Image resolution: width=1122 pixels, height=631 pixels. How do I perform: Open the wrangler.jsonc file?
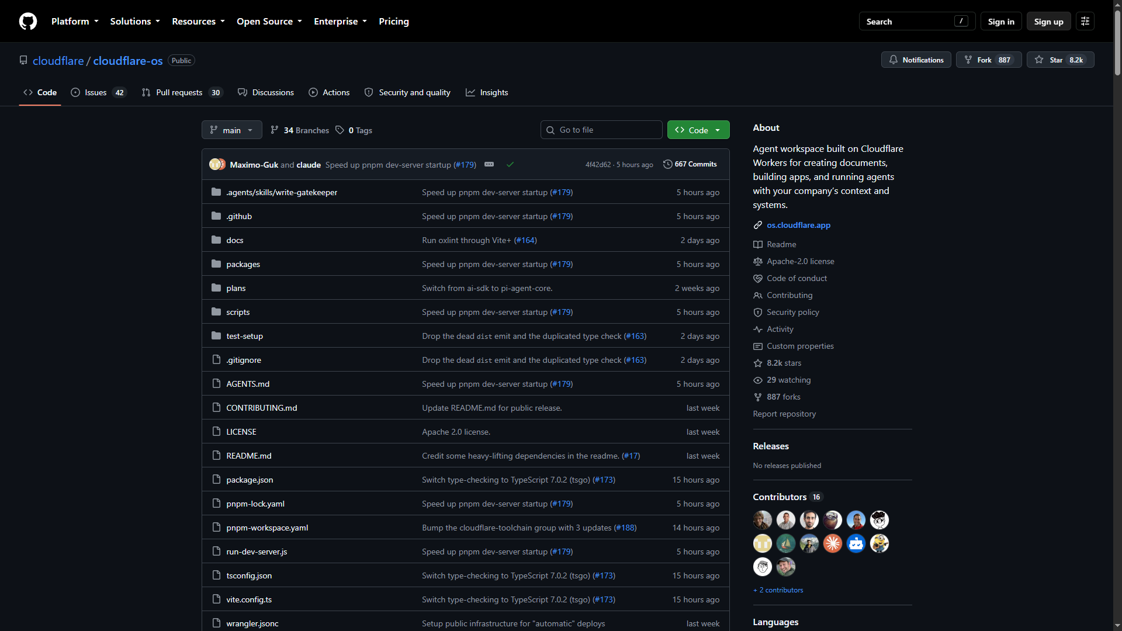[252, 623]
